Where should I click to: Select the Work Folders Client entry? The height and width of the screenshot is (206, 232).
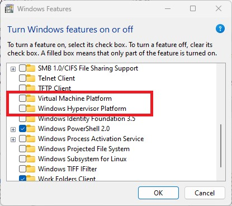point(67,179)
